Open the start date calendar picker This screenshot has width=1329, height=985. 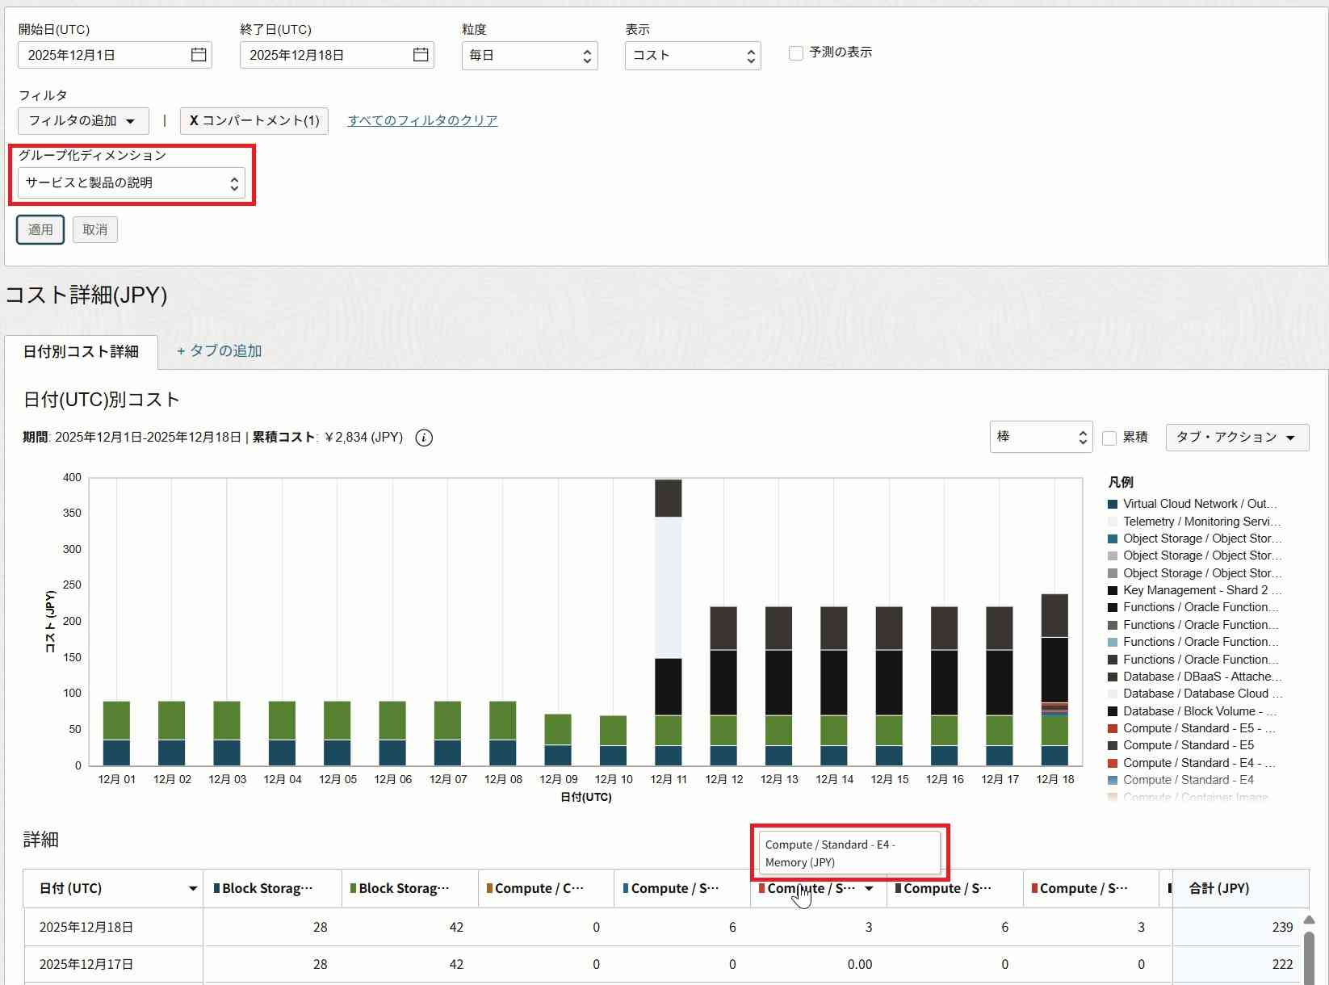click(x=199, y=55)
